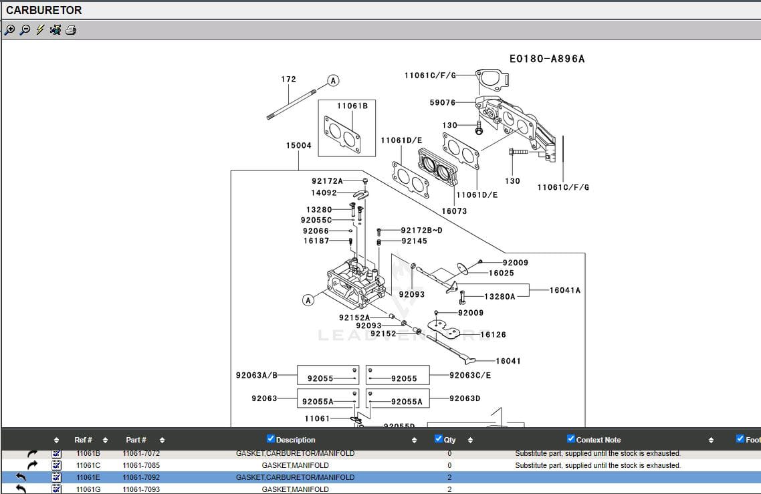761x494 pixels.
Task: Open the note icon for row 11061E
Action: click(x=57, y=477)
